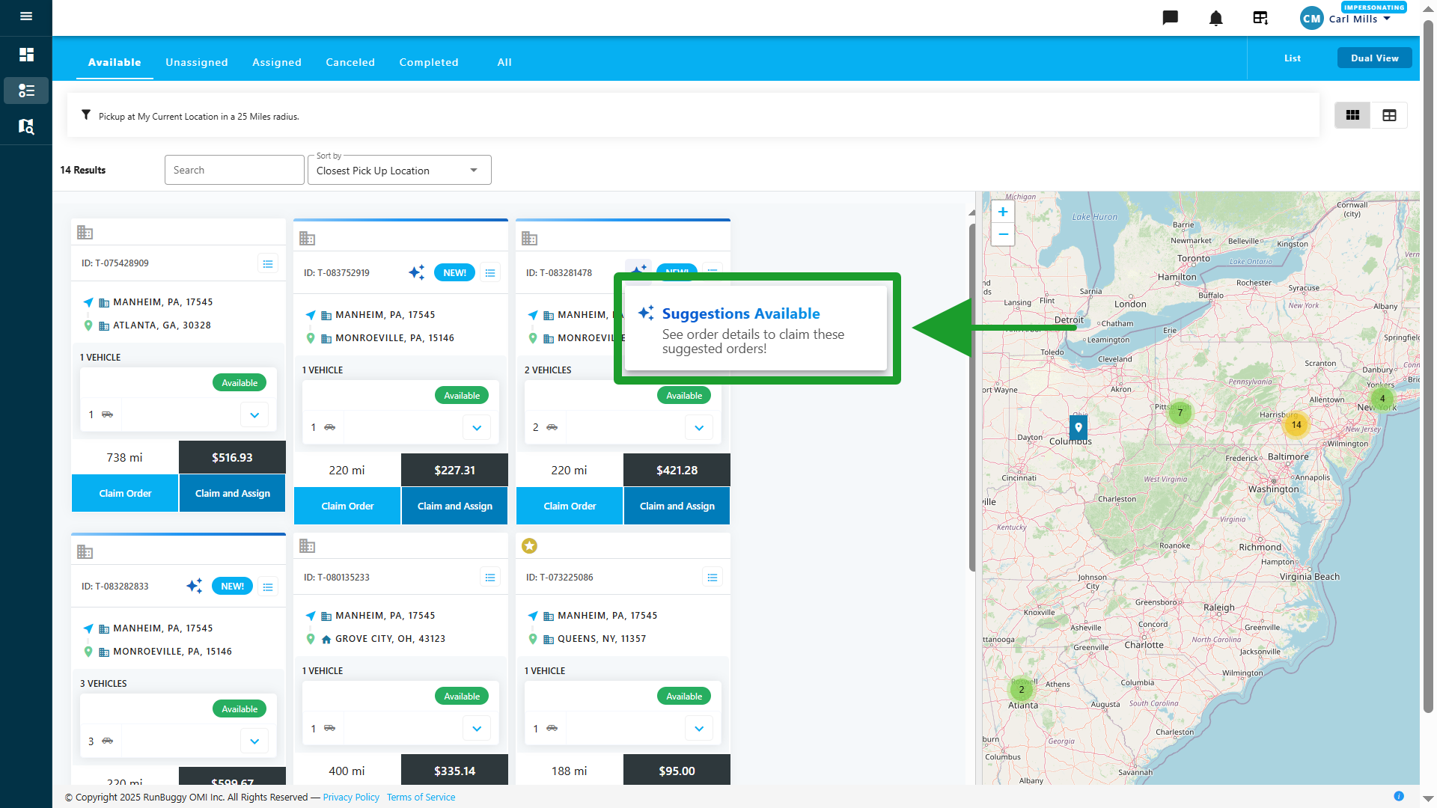This screenshot has width=1437, height=808.
Task: Switch to Dual View
Action: click(x=1374, y=58)
